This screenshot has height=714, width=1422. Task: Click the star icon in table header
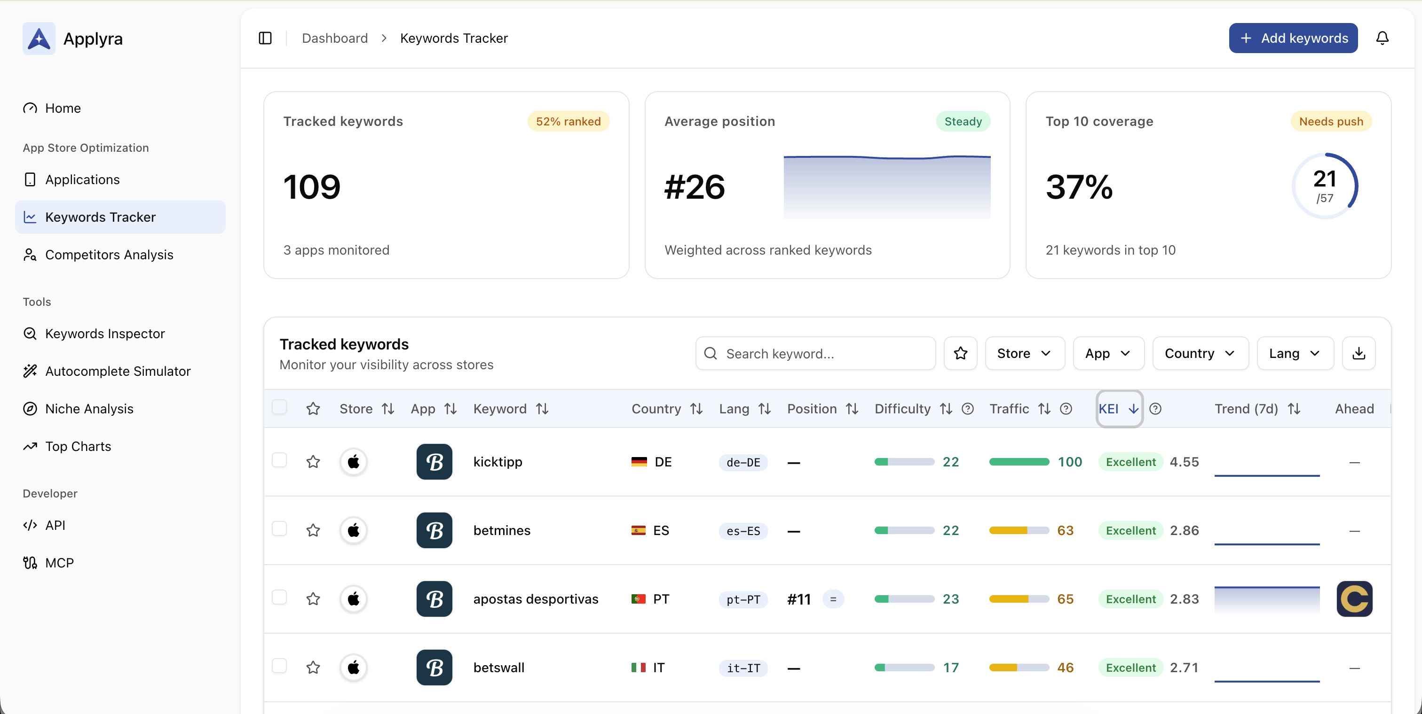(313, 409)
